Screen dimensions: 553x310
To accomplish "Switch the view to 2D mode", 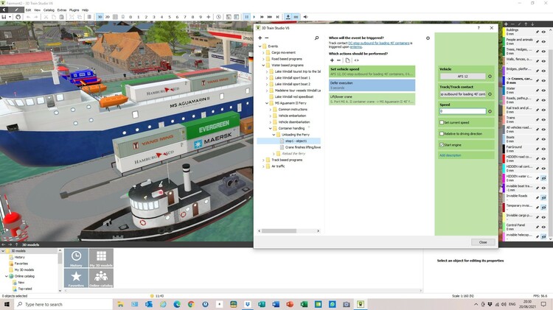I will [x=108, y=16].
